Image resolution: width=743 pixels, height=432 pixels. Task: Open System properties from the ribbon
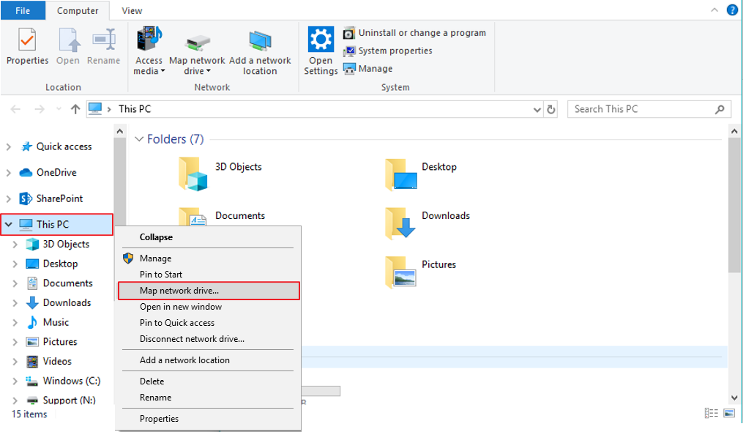pos(395,51)
